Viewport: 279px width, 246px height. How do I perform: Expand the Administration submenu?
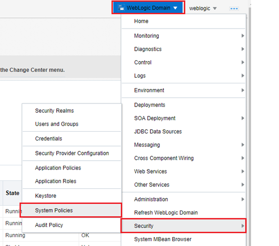coord(184,199)
